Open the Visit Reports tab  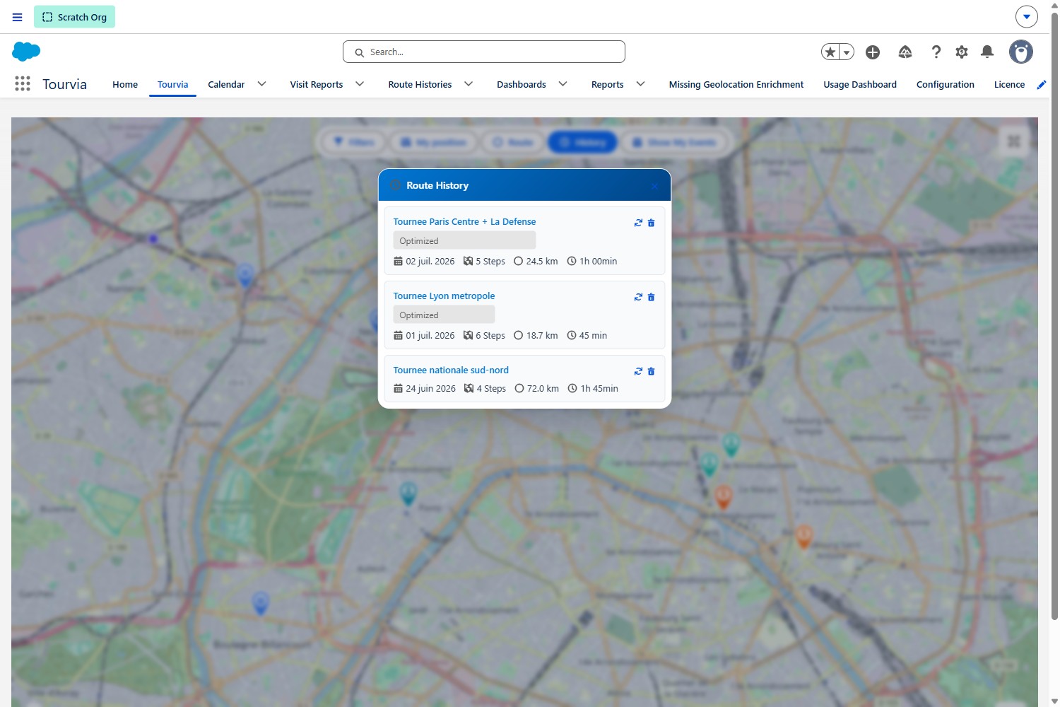click(x=316, y=84)
